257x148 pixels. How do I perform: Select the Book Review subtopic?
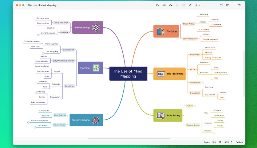coord(195,55)
